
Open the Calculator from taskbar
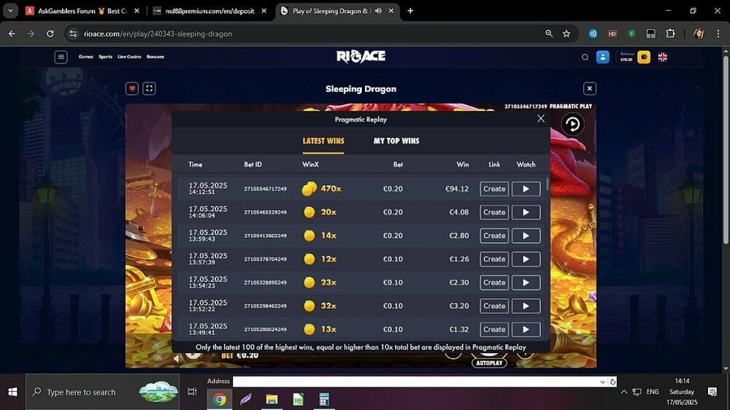[324, 399]
